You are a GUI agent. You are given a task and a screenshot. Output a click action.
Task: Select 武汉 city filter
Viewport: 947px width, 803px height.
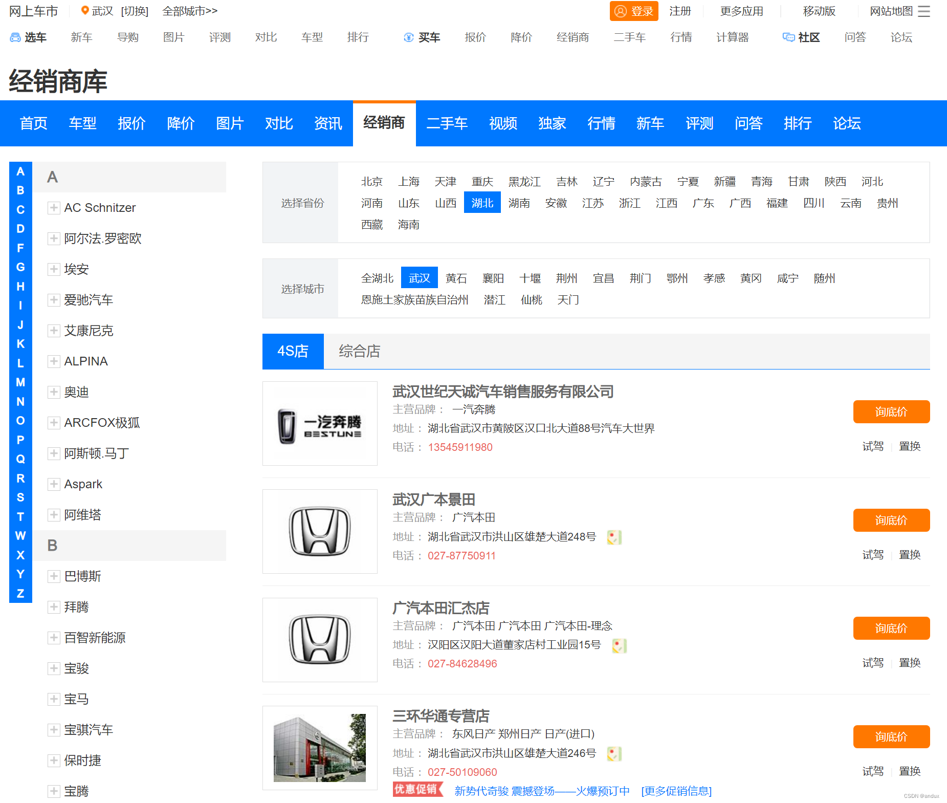[420, 278]
